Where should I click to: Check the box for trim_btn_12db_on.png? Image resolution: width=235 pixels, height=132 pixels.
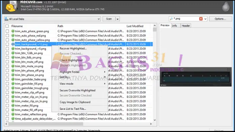7,53
